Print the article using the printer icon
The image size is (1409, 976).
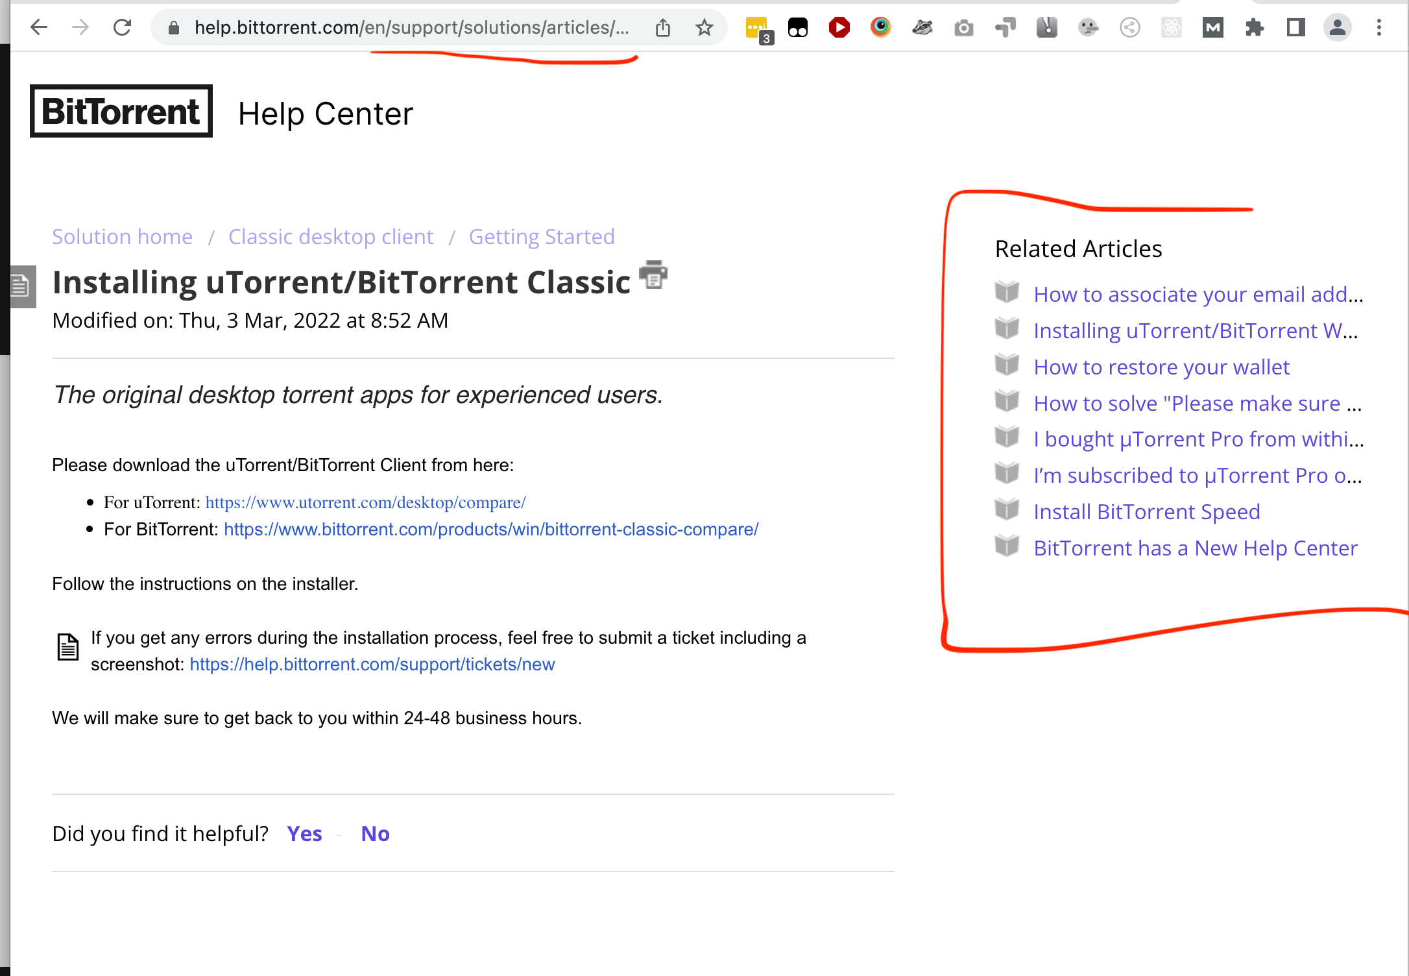point(653,274)
